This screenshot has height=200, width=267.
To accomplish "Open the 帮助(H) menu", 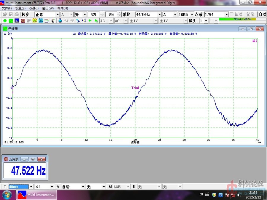I will (63, 8).
